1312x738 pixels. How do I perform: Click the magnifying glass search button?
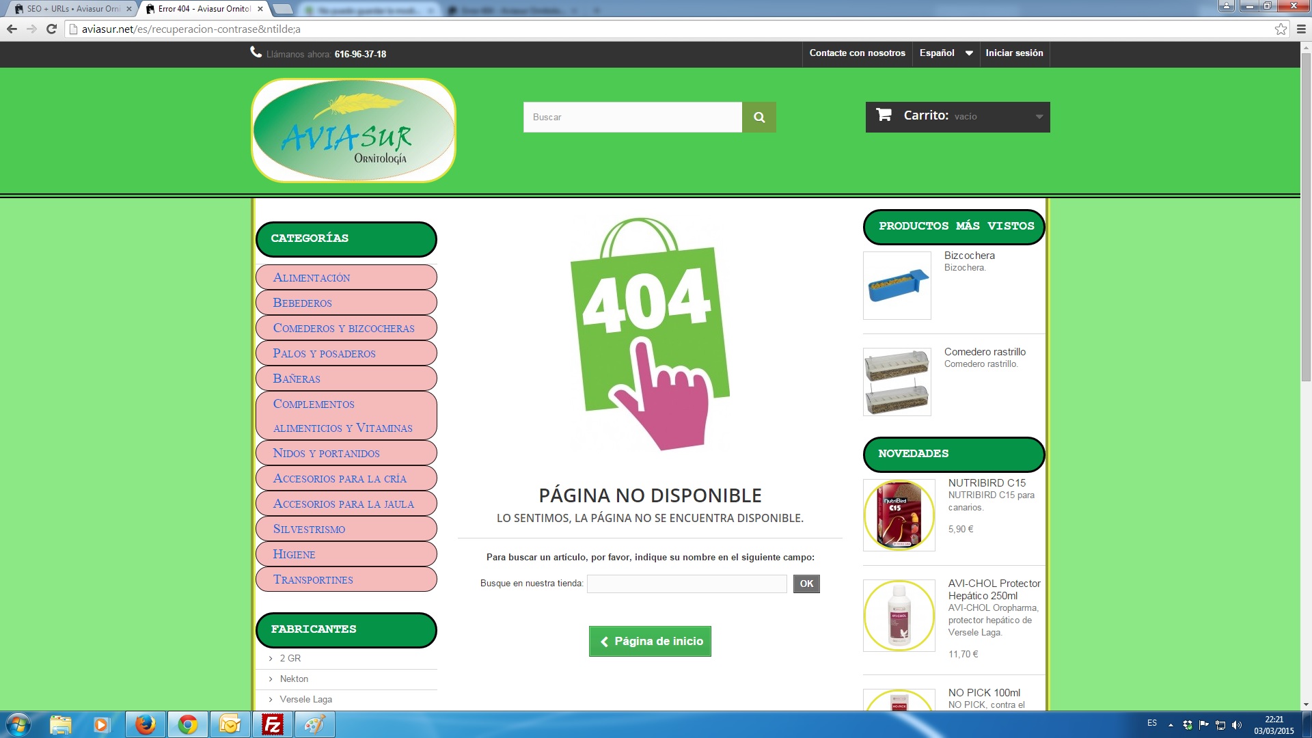click(x=758, y=117)
